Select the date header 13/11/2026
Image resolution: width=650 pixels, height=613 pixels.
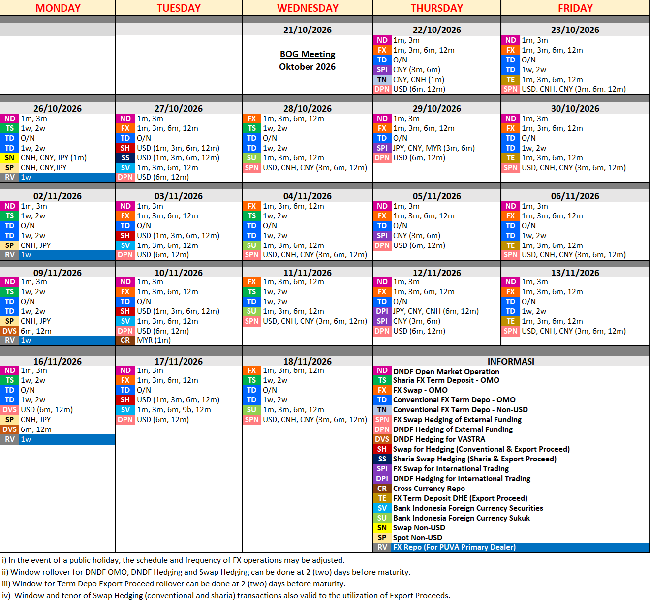click(x=575, y=273)
